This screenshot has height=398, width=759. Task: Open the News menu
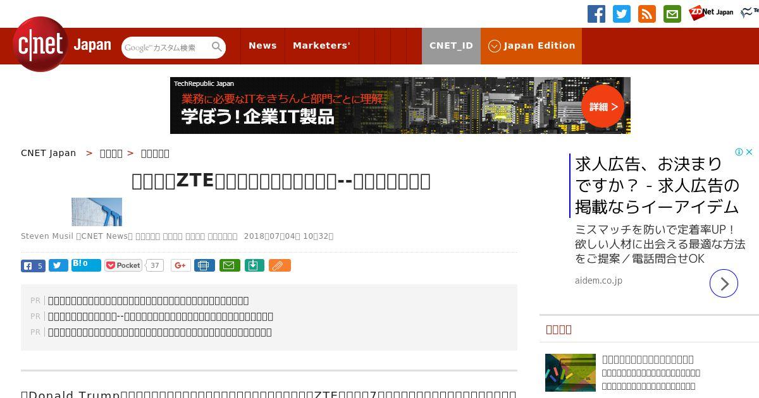(x=262, y=45)
